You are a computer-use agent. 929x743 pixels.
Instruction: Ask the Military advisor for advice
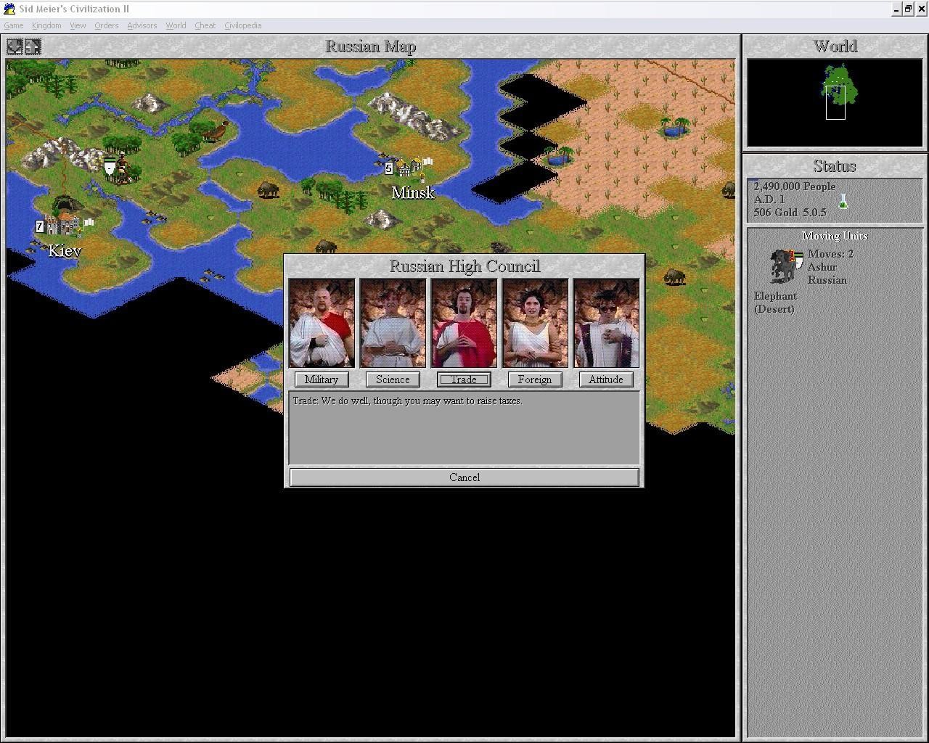(322, 379)
